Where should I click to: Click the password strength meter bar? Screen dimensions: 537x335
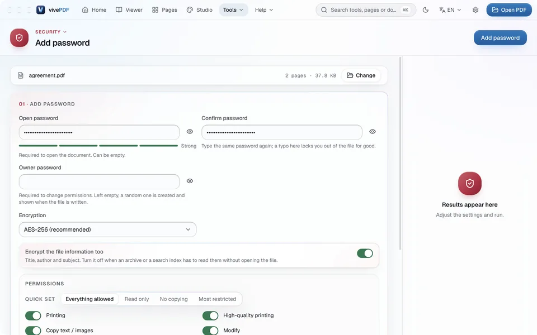pyautogui.click(x=98, y=146)
